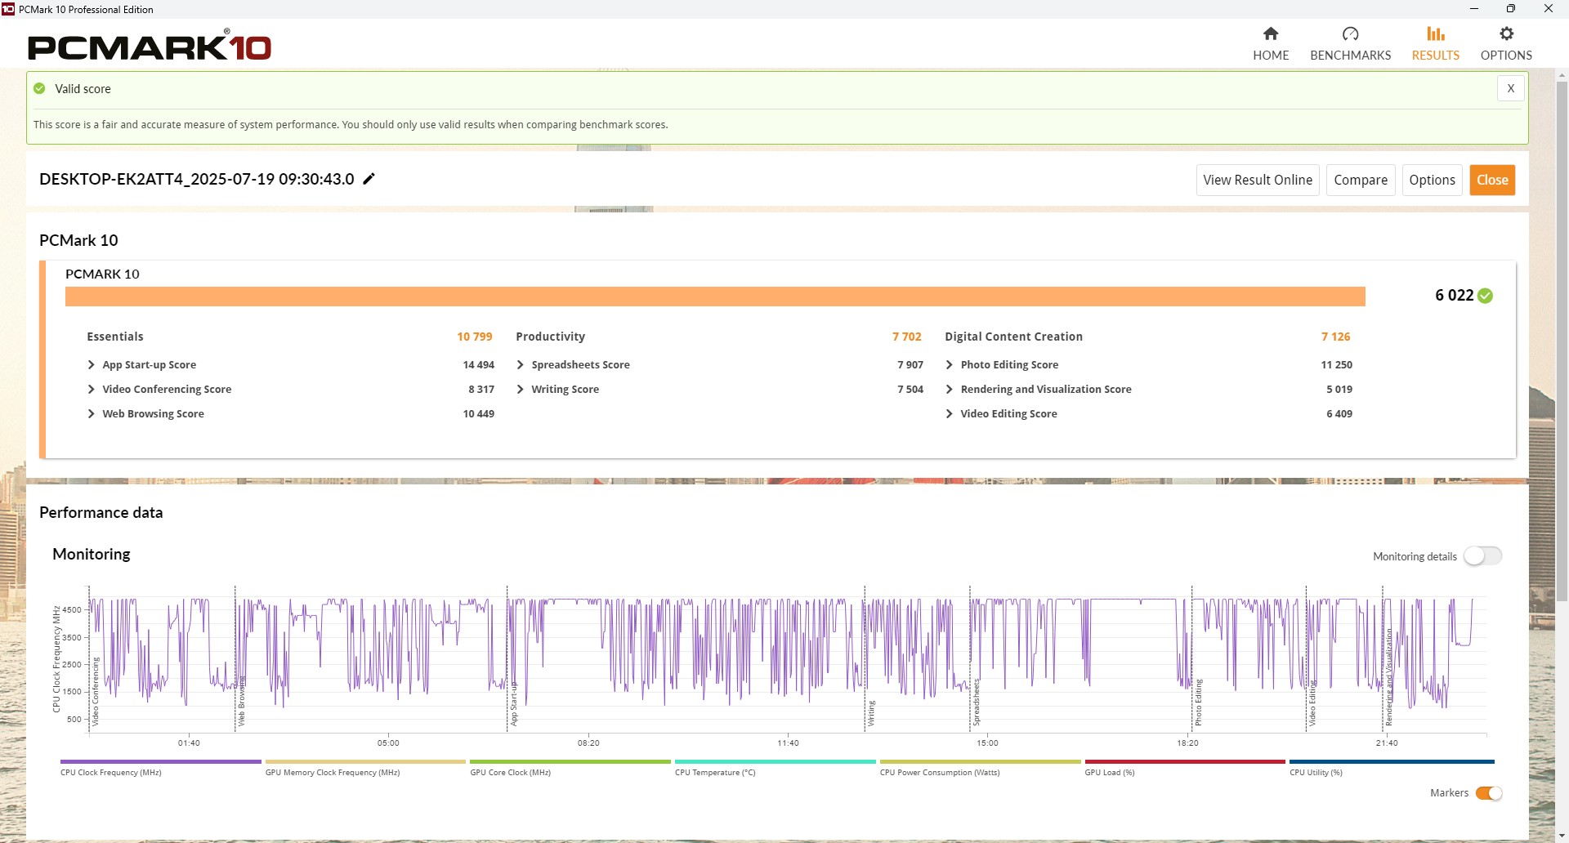1569x843 pixels.
Task: Expand the App Start-up Score row
Action: point(92,365)
